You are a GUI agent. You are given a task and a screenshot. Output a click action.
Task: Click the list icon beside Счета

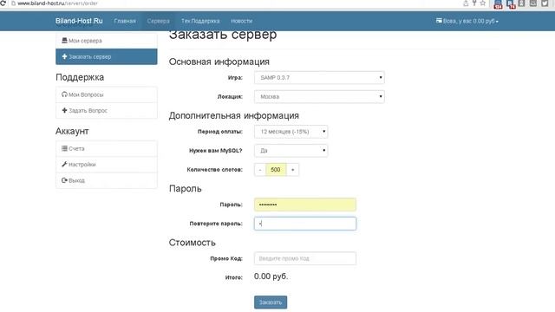pyautogui.click(x=64, y=148)
